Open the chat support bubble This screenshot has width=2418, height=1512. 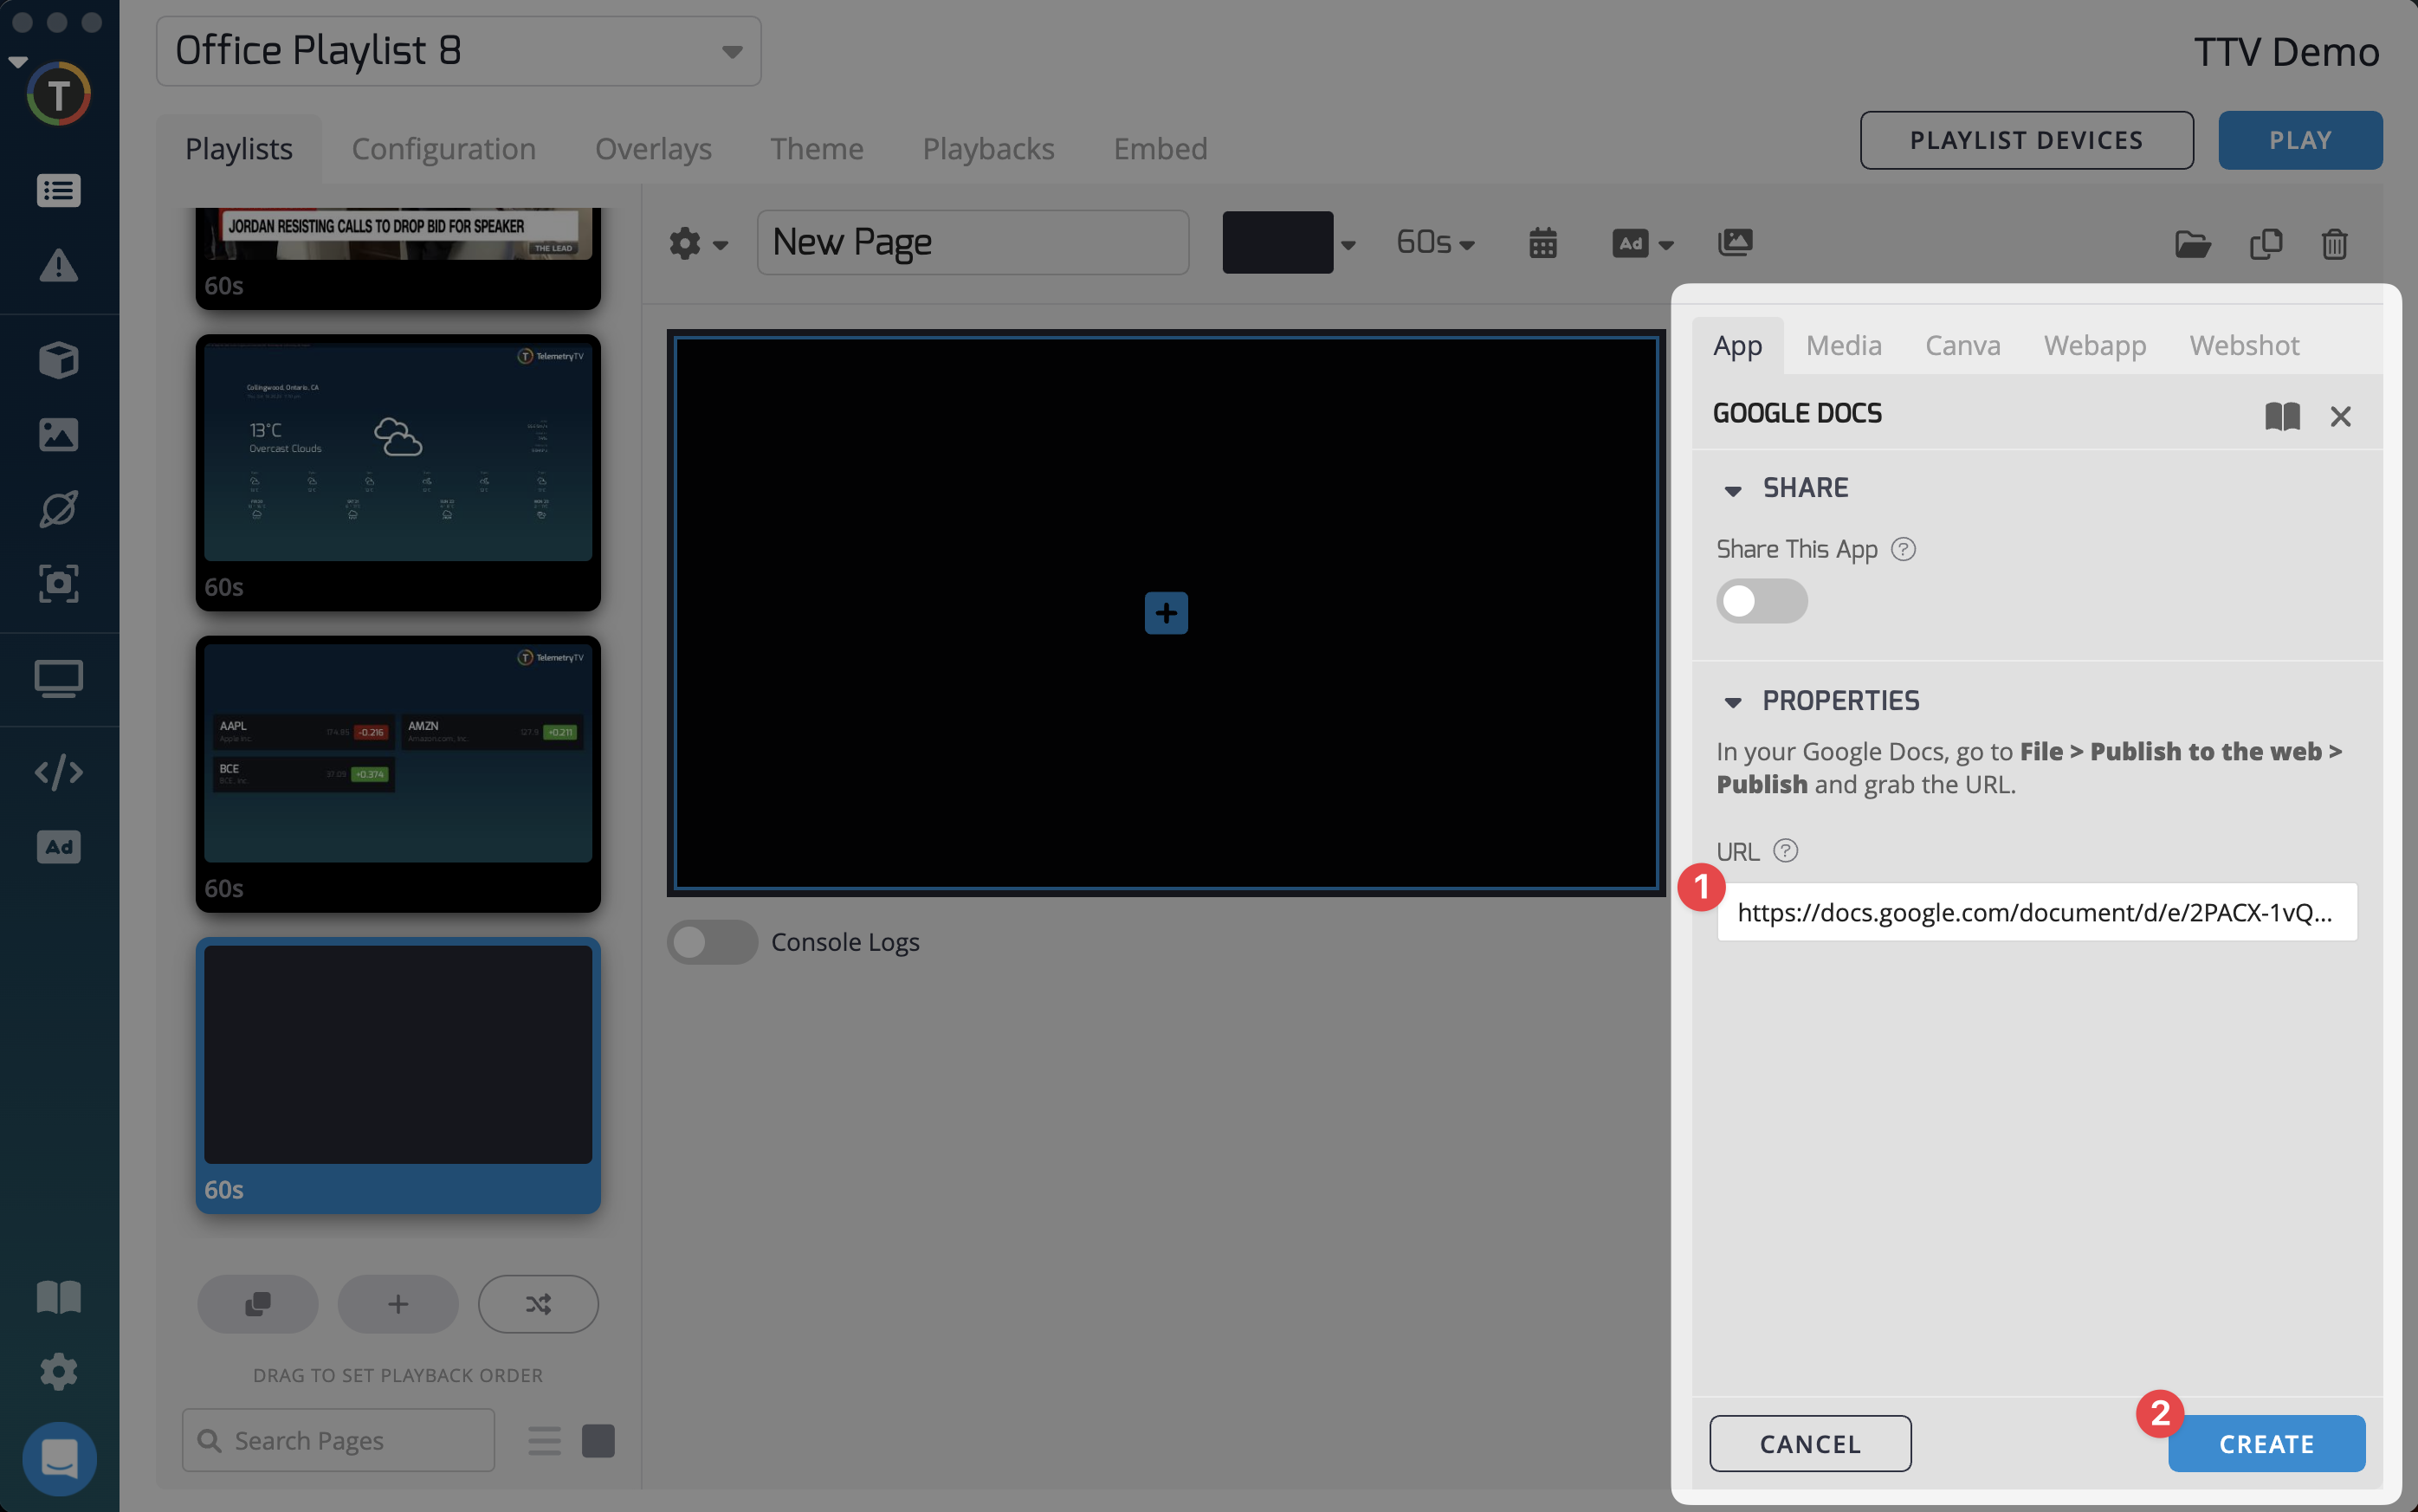click(59, 1458)
